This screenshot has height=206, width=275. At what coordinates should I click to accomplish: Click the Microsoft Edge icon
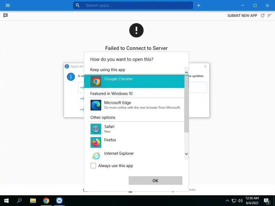point(96,105)
